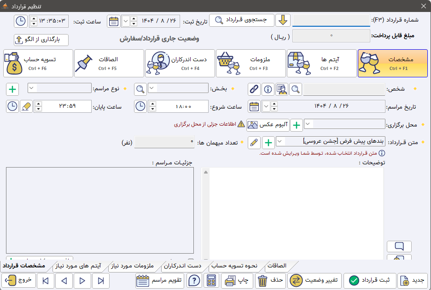Open the آلبوم عکس photo album
Screen dimensions: 431x290
[x=264, y=125]
